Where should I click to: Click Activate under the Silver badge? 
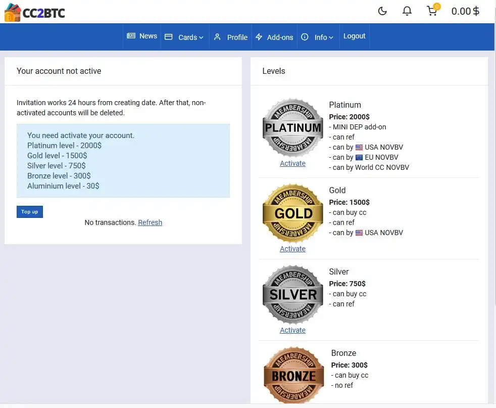(292, 330)
